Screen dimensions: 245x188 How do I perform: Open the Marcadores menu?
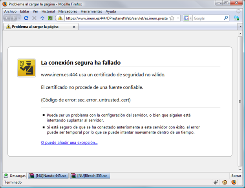(68, 11)
